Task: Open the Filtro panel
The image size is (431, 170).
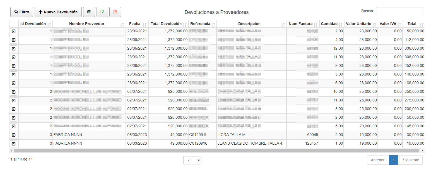Action: (x=21, y=12)
